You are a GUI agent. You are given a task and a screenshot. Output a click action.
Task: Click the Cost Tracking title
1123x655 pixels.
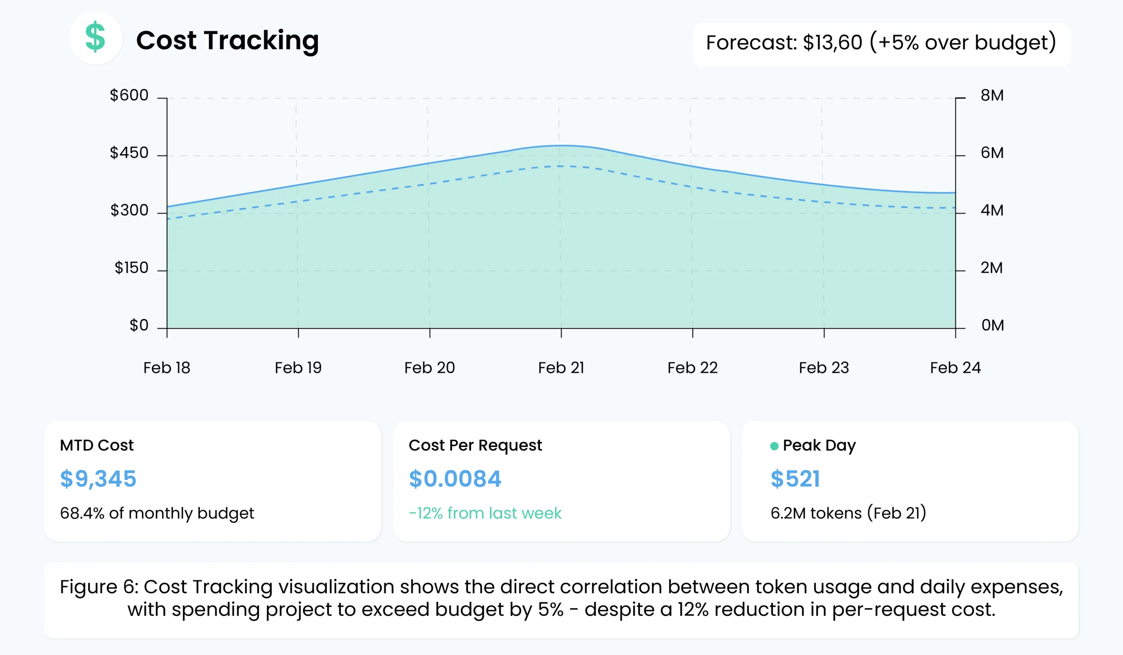(x=227, y=40)
